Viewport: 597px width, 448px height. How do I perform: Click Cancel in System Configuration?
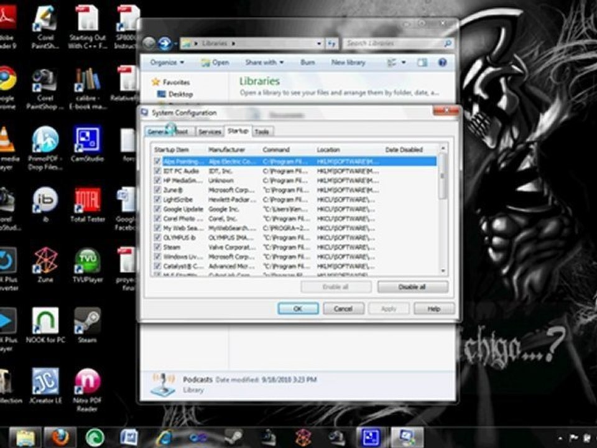click(343, 309)
